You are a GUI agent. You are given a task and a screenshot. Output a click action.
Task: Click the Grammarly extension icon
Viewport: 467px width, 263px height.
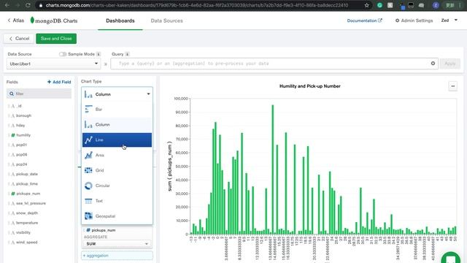click(x=379, y=5)
